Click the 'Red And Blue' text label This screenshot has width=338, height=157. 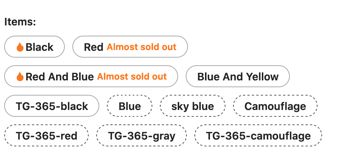pos(59,77)
